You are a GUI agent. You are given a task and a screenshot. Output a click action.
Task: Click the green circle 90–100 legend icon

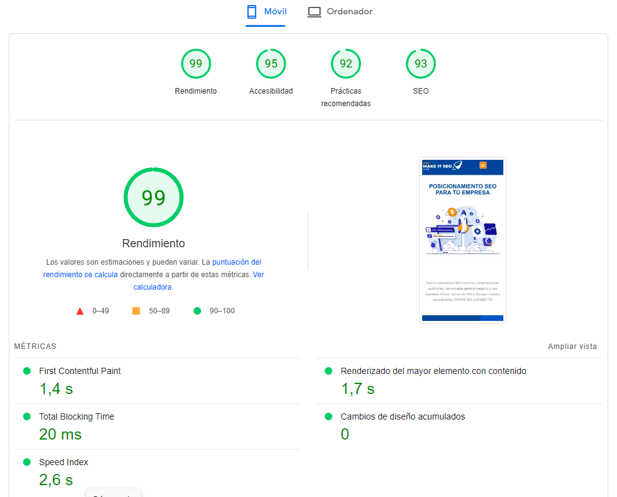197,311
